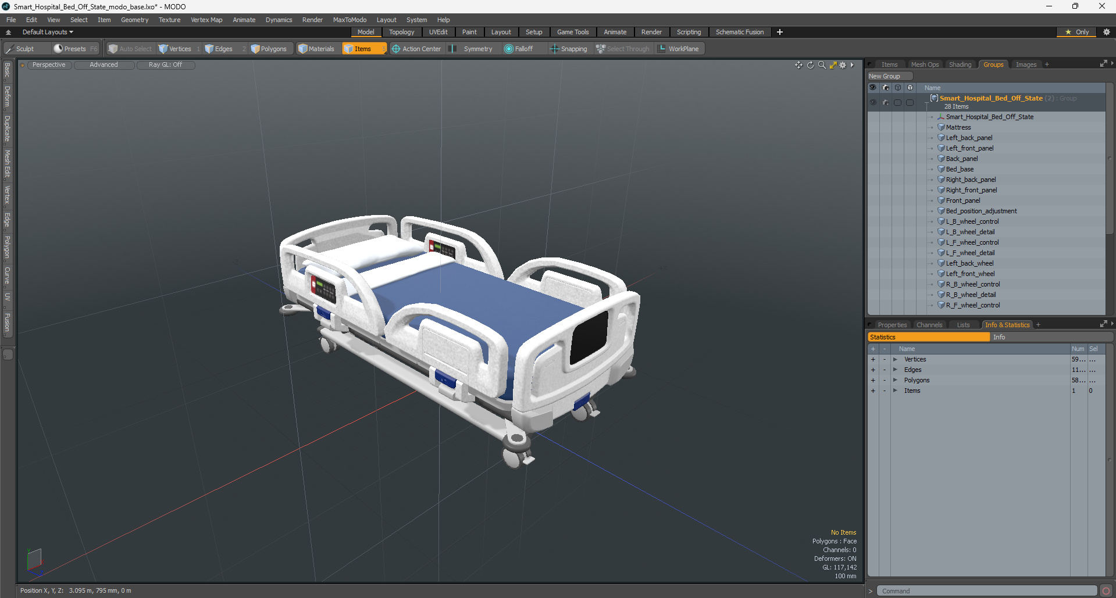Open the Geometry menu
Screen dimensions: 1116x598
point(134,20)
